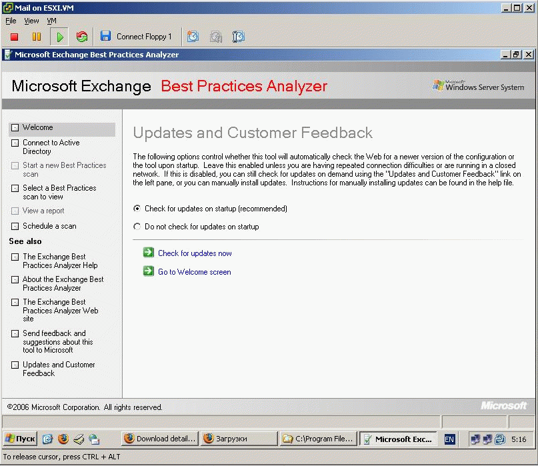Image resolution: width=538 pixels, height=466 pixels.
Task: Click Mail on ESXI.VM title bar icon
Action: 8,7
